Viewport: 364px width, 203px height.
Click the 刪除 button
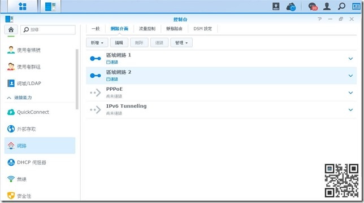139,43
